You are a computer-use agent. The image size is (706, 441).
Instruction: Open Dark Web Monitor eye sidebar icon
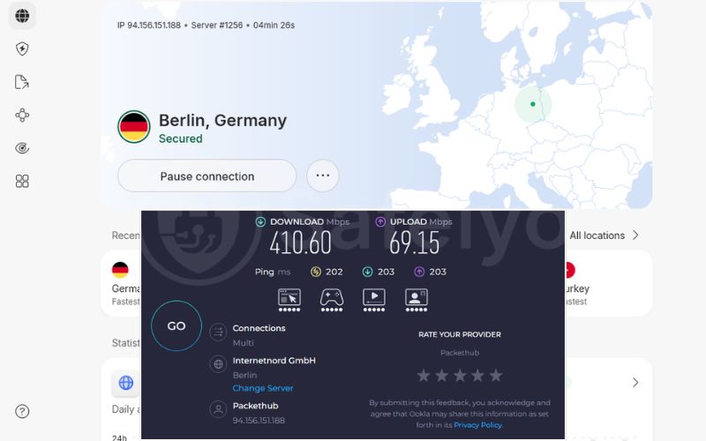(x=22, y=148)
